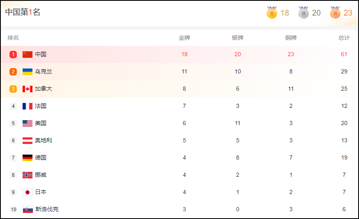Click the silver medal icon in header

(x=304, y=13)
